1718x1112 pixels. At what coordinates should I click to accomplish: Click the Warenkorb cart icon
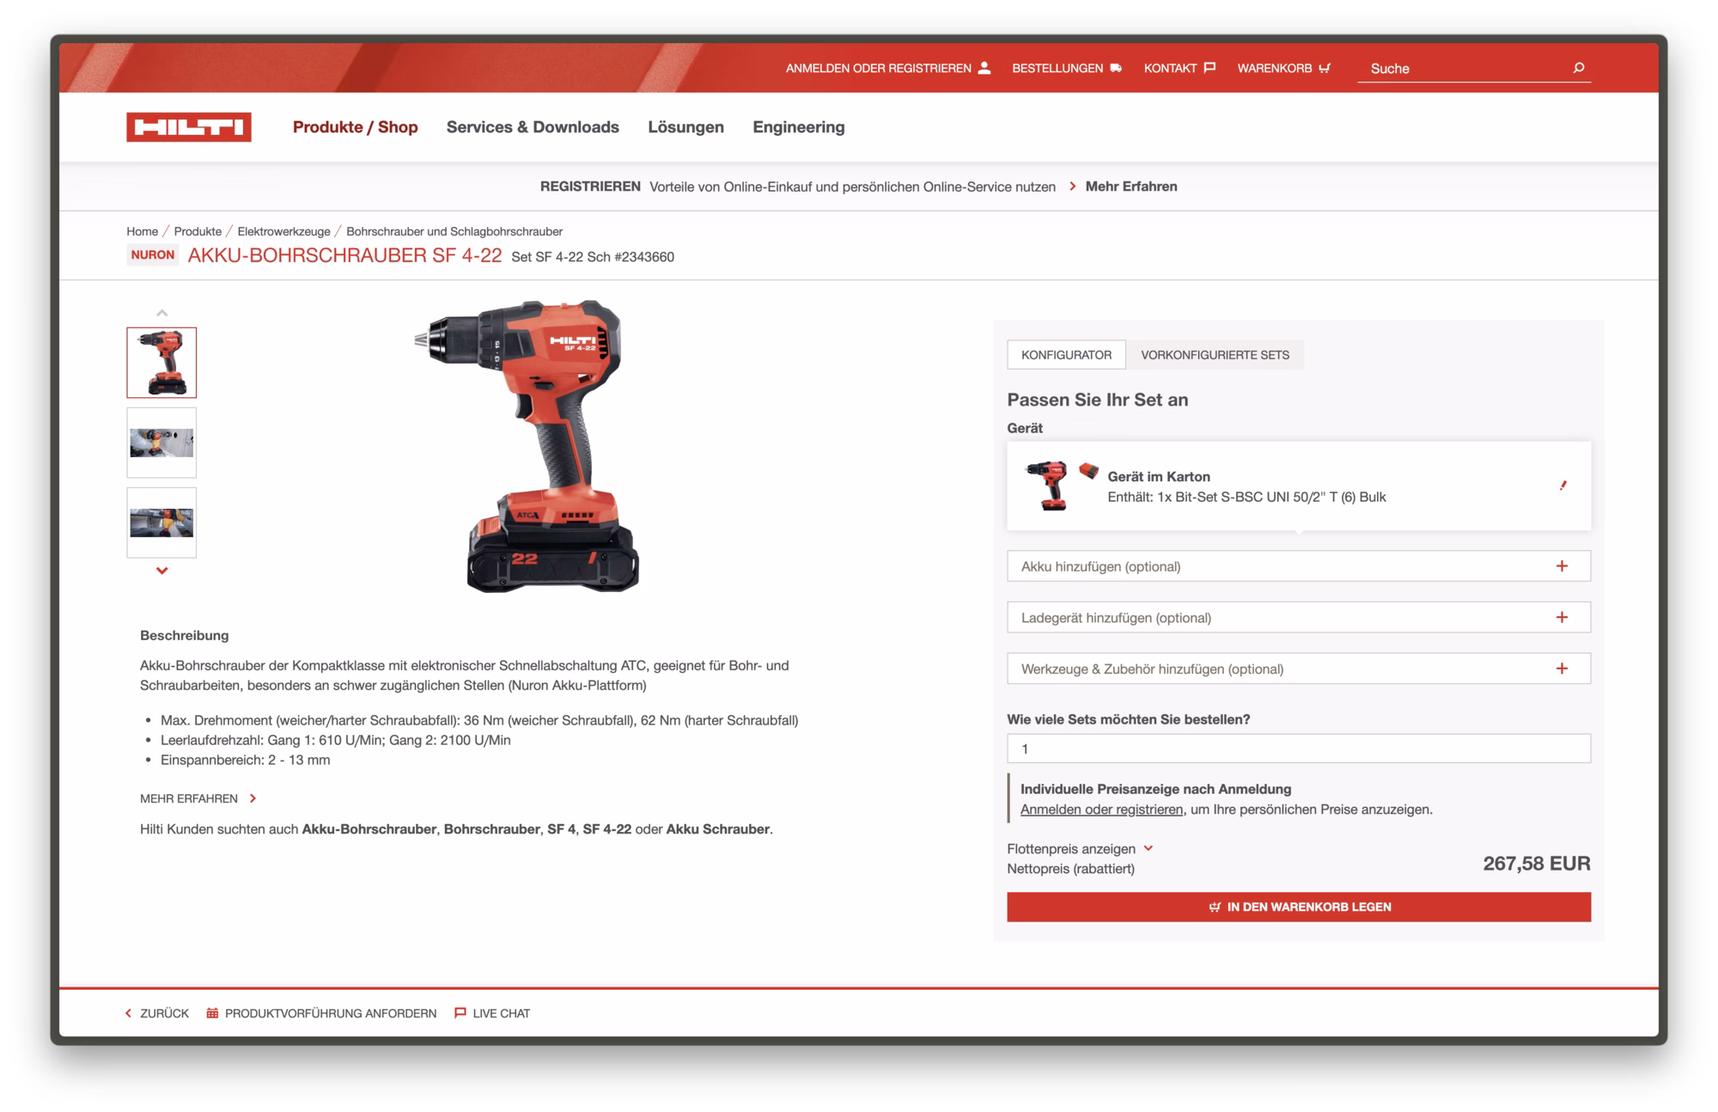pyautogui.click(x=1325, y=68)
